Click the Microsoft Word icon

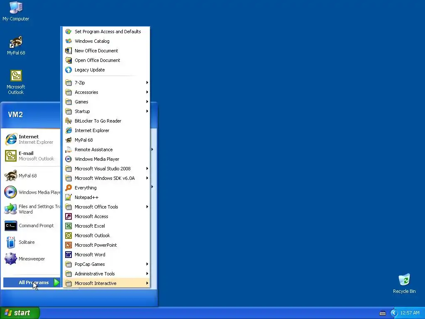tap(68, 255)
